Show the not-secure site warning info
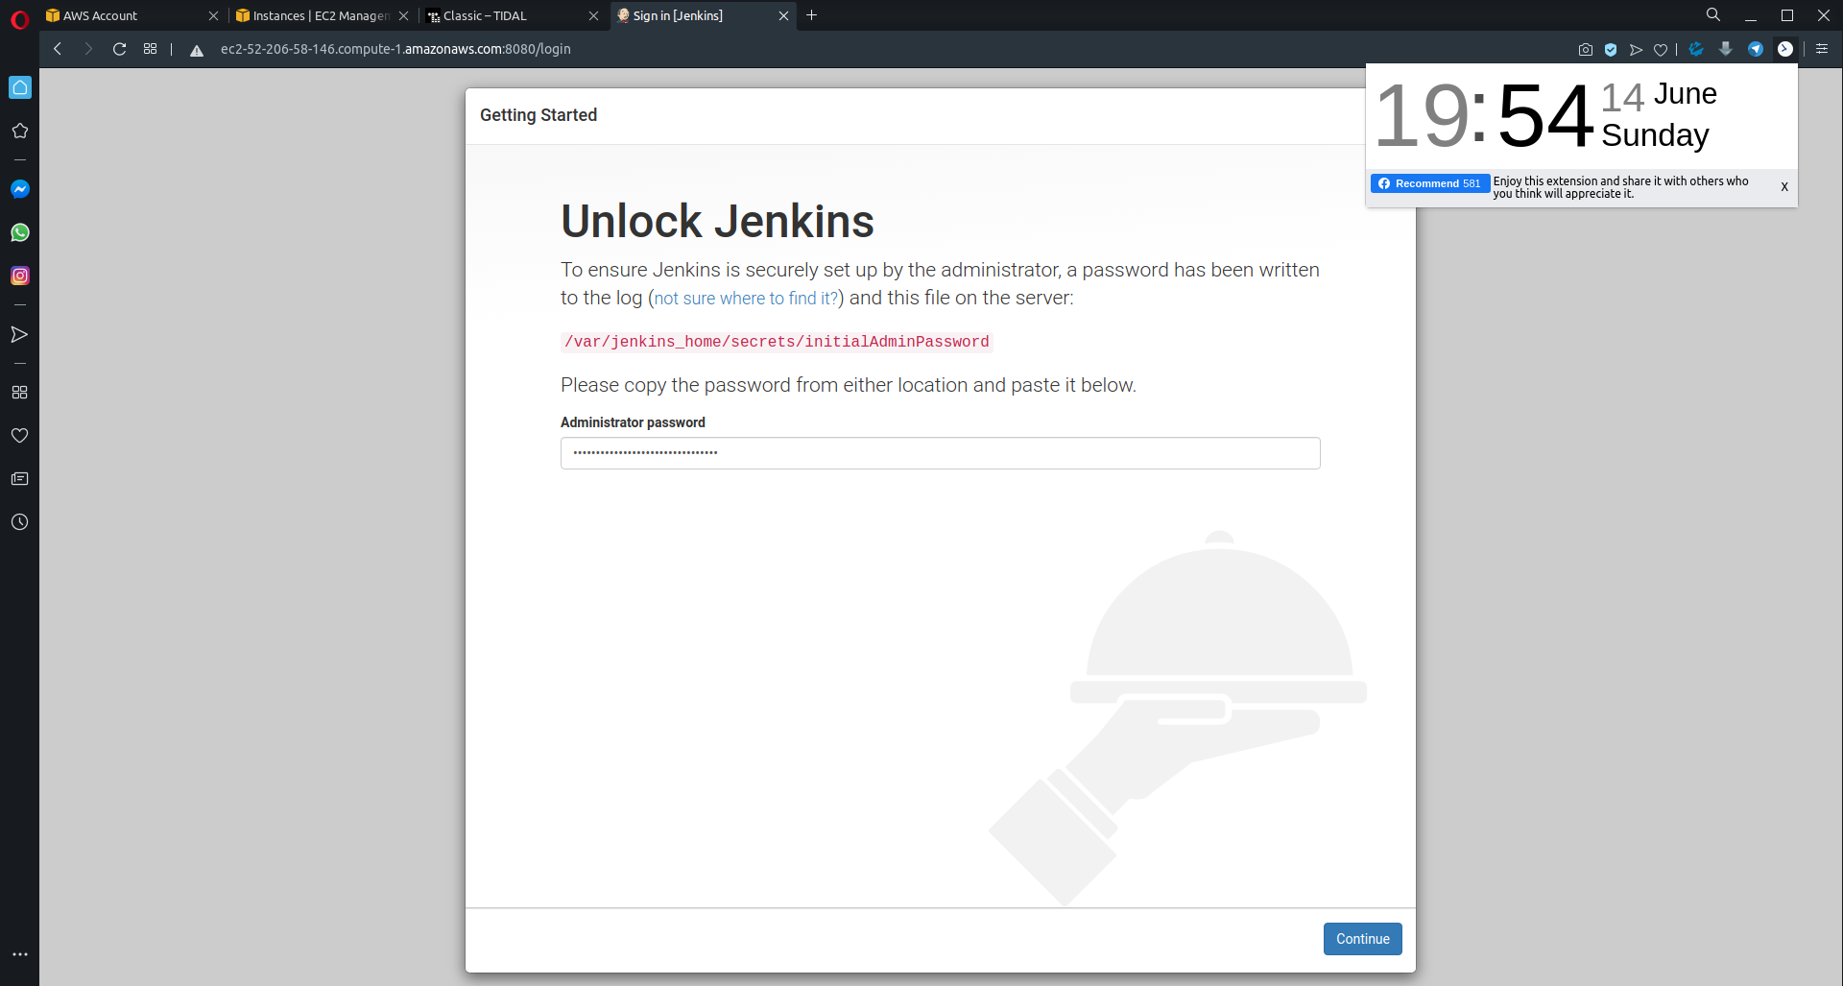 coord(197,50)
